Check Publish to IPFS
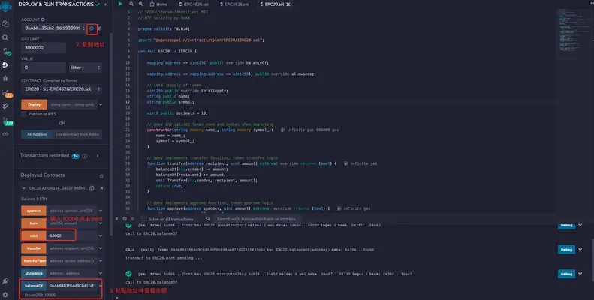594x300 pixels. pos(24,114)
